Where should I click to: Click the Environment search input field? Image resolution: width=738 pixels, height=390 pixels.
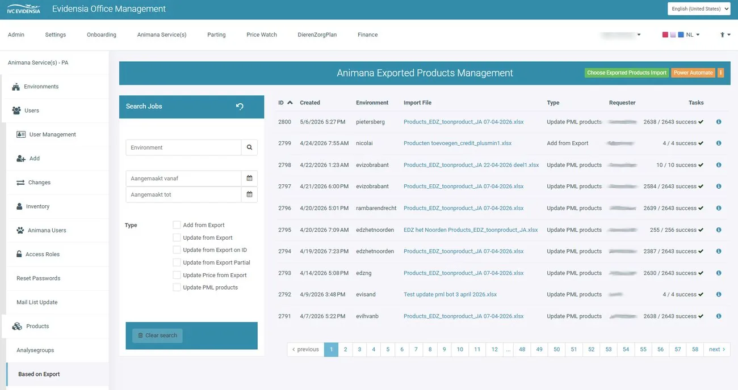(x=183, y=147)
